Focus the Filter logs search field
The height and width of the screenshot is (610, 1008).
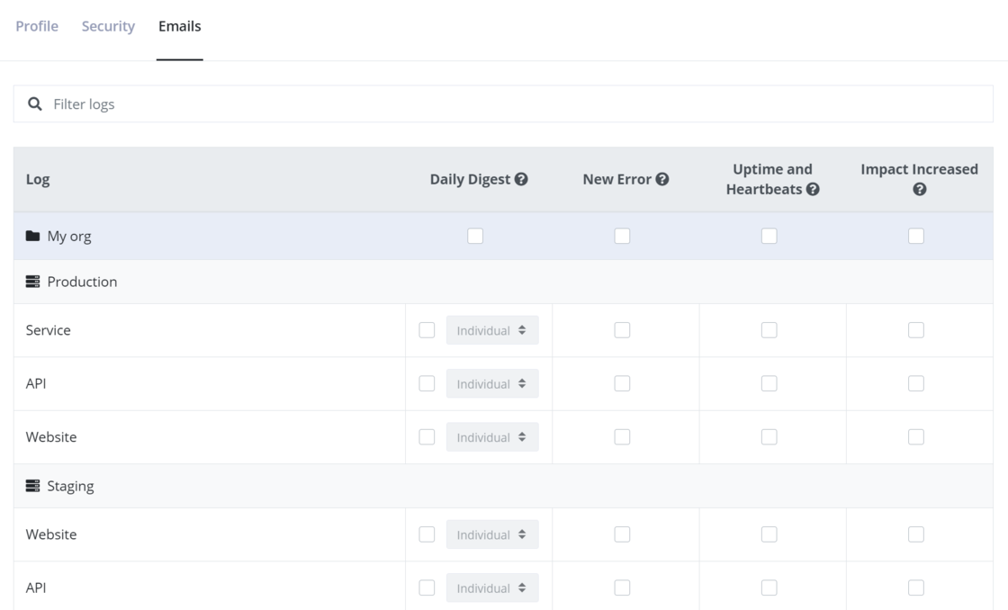point(503,104)
